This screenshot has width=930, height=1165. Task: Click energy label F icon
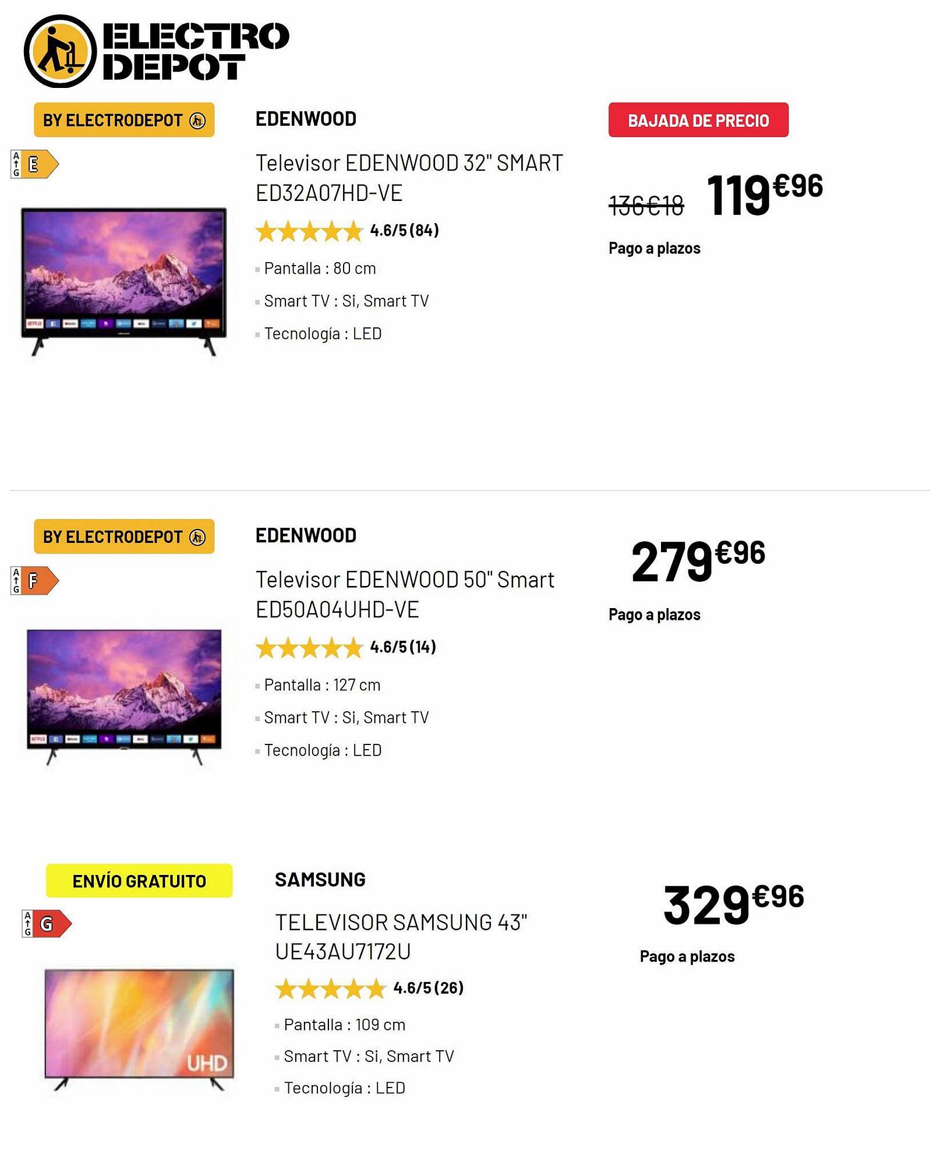tap(35, 580)
